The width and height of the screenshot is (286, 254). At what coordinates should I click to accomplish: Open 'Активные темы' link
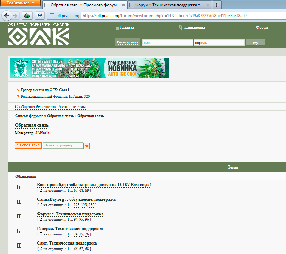[72, 107]
